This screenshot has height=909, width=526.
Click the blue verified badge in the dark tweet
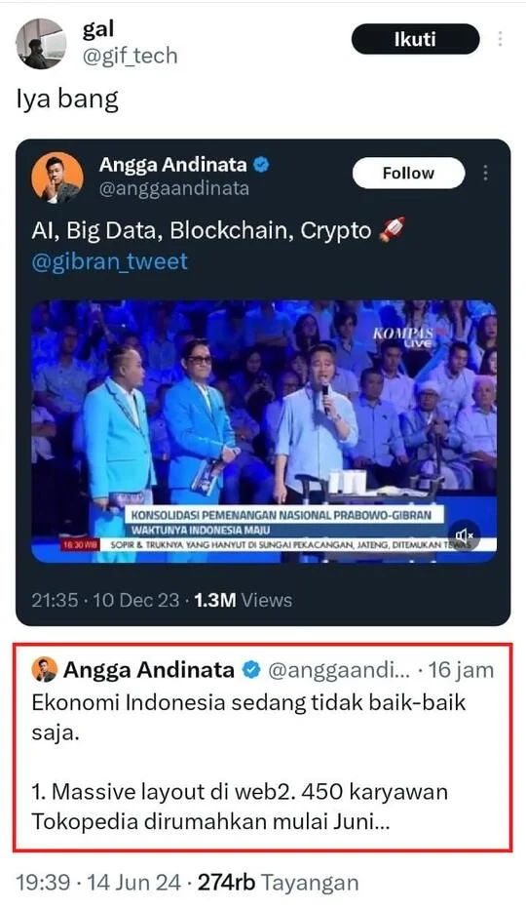tap(261, 165)
